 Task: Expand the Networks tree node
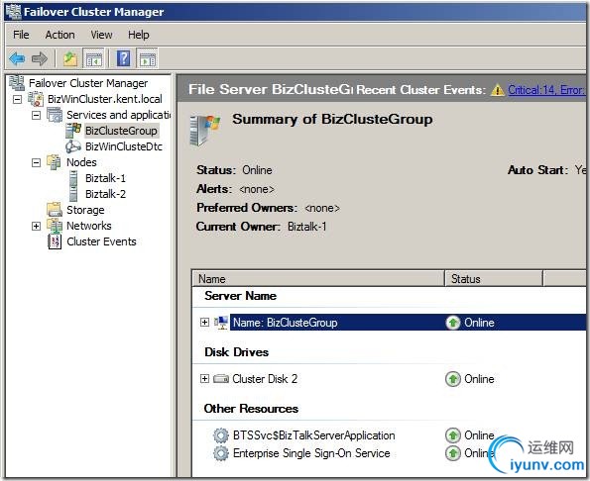tap(36, 226)
